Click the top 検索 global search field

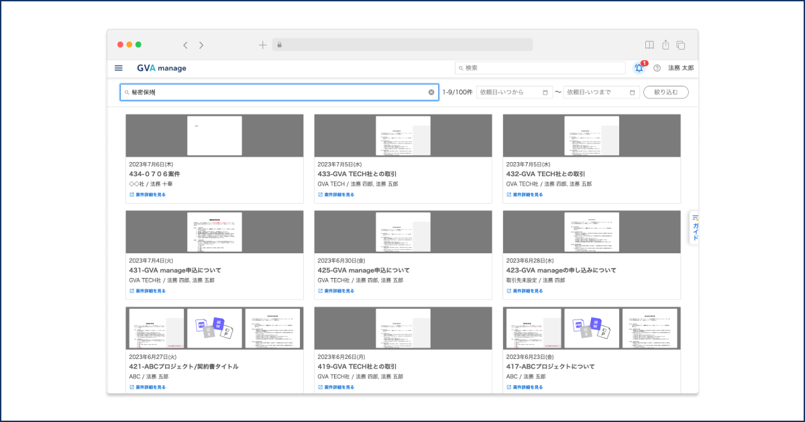click(x=540, y=68)
